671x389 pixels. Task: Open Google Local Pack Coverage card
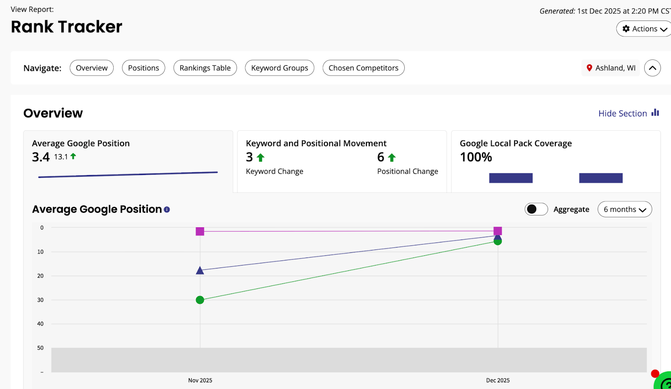pos(556,162)
